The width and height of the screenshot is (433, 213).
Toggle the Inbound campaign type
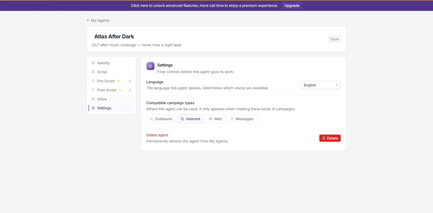point(190,119)
